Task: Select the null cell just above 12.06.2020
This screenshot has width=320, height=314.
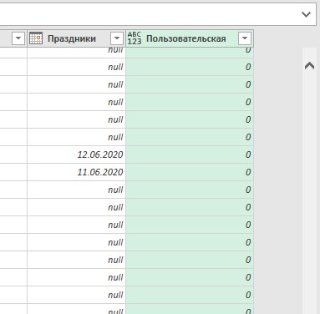Action: (77, 137)
